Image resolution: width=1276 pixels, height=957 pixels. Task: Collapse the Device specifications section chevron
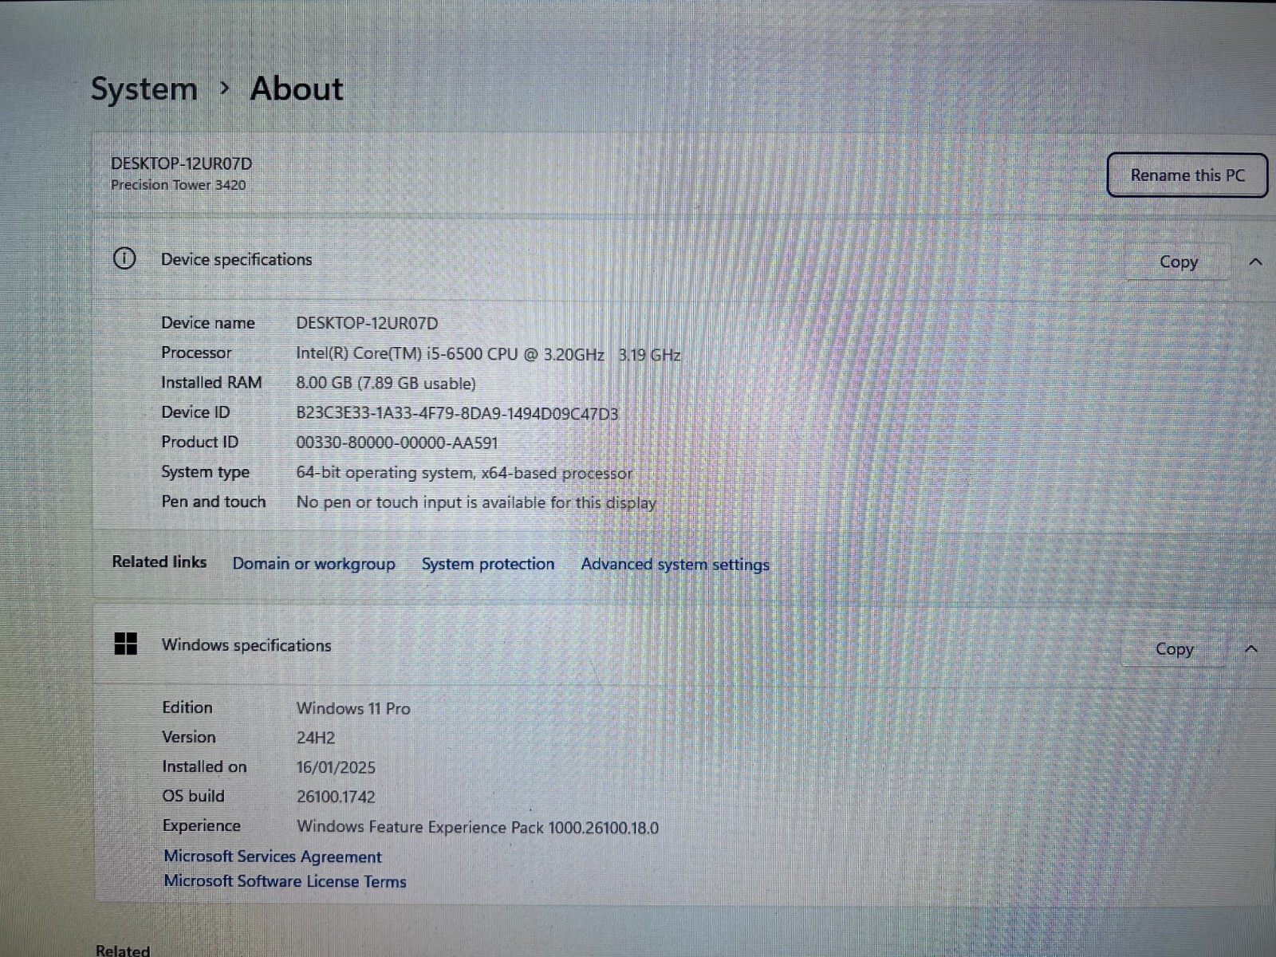(x=1255, y=262)
